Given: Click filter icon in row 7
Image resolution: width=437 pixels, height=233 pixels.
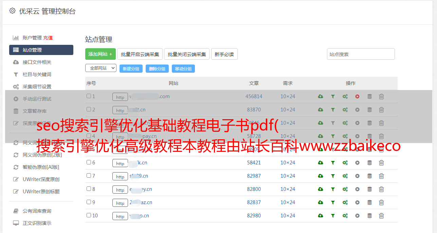Looking at the screenshot, I should (333, 176).
